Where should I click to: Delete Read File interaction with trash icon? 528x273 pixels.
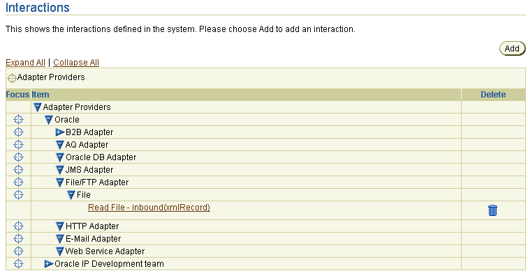(x=492, y=210)
